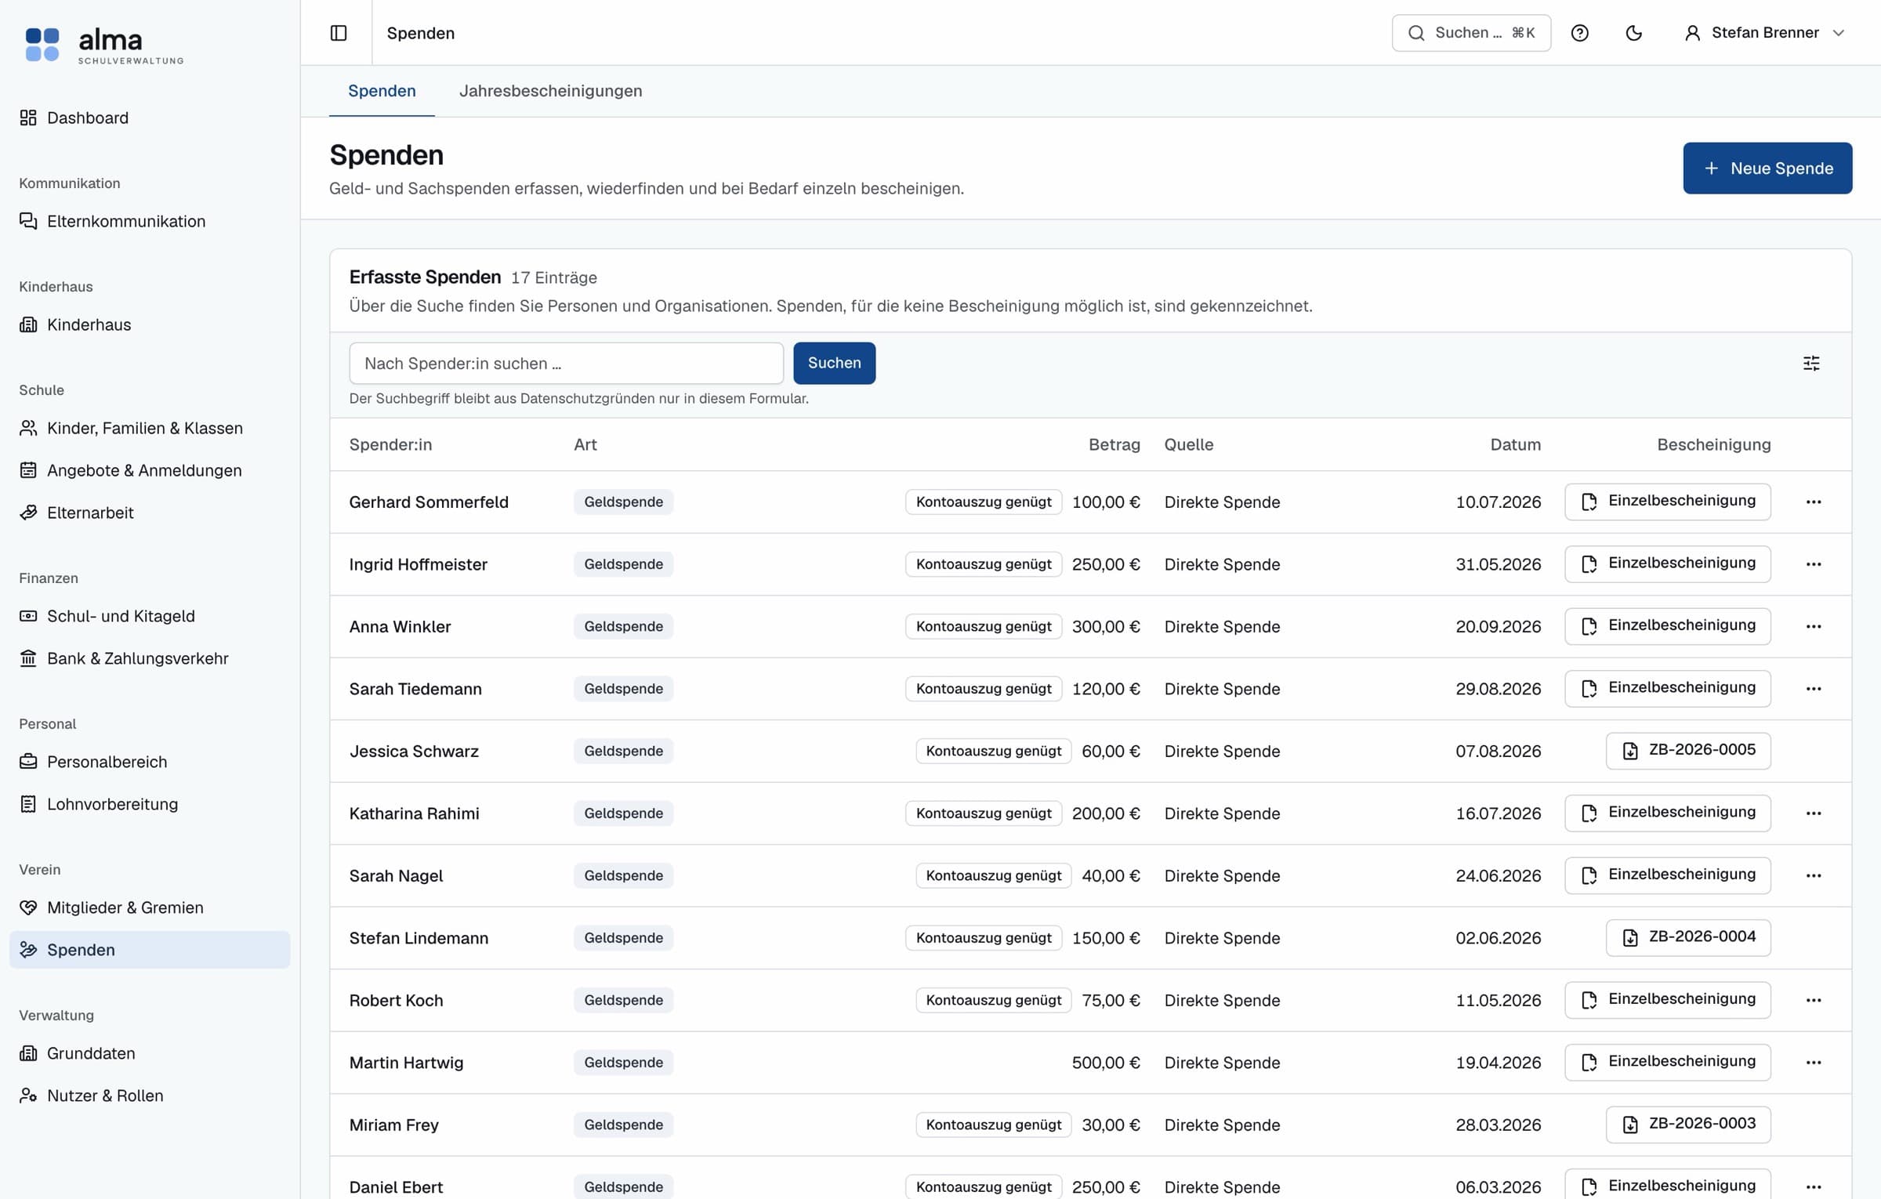Open Dashboard in the sidebar
The height and width of the screenshot is (1199, 1881).
click(150, 118)
